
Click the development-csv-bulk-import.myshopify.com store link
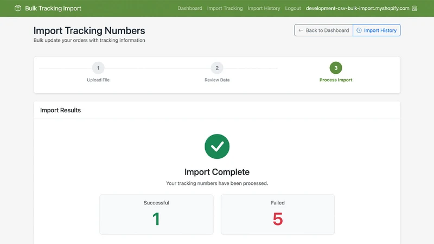click(358, 8)
